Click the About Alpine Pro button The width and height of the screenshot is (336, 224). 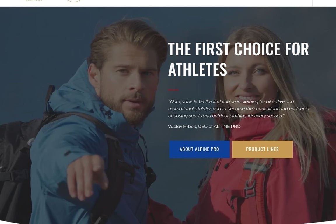199,149
